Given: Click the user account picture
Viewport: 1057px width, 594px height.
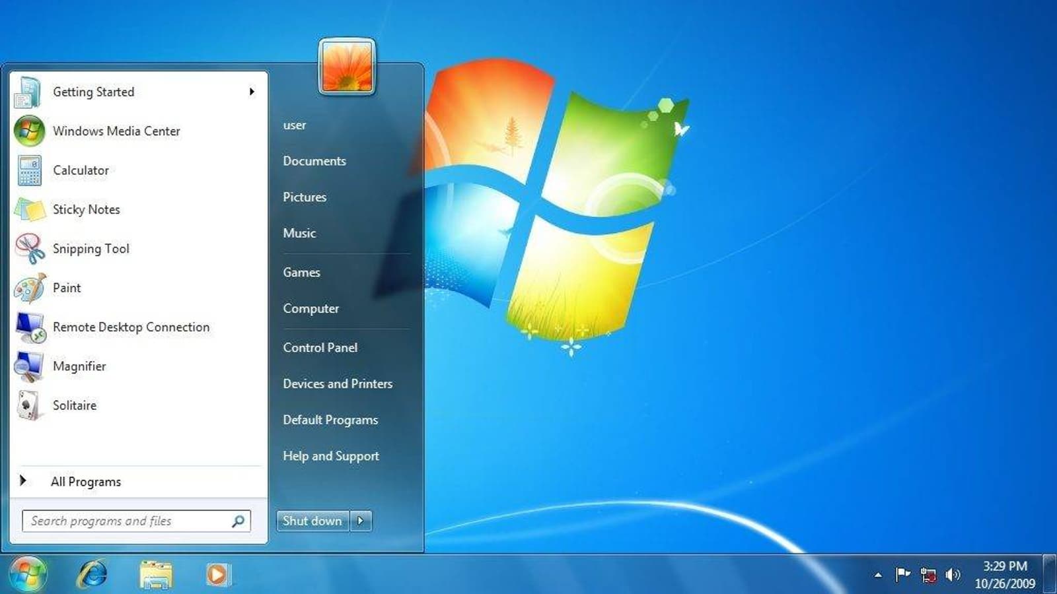Looking at the screenshot, I should click(x=347, y=67).
